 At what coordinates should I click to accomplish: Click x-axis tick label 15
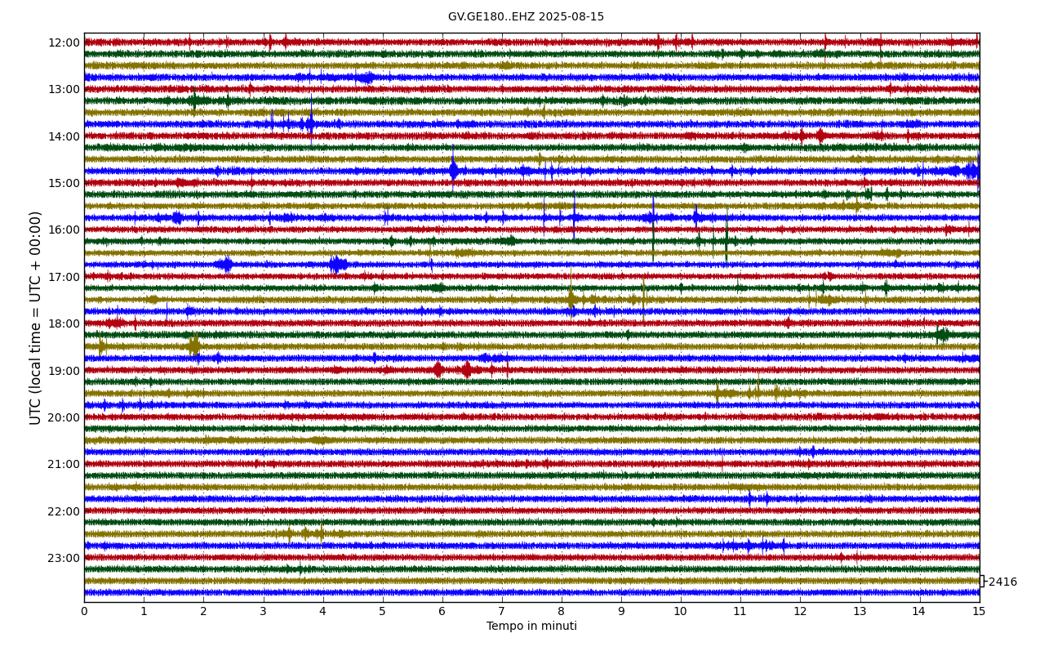pos(980,611)
